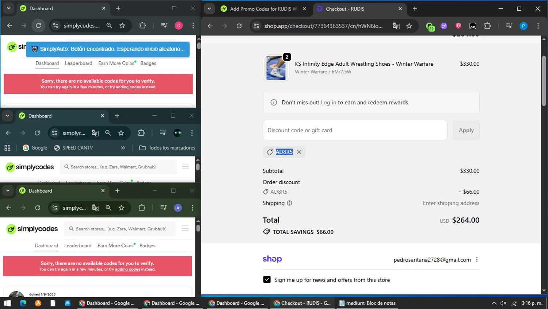The width and height of the screenshot is (548, 309).
Task: Open the Log in rewards link
Action: (x=328, y=103)
